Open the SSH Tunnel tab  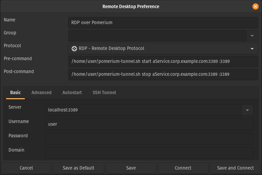(104, 92)
